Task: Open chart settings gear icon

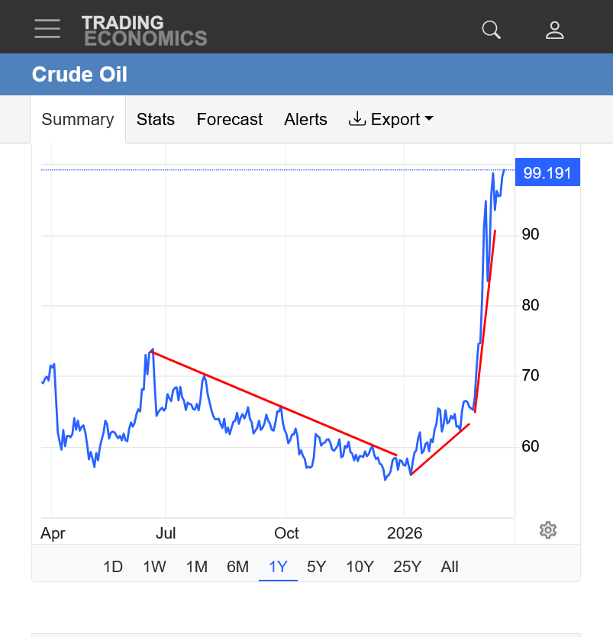Action: 547,530
